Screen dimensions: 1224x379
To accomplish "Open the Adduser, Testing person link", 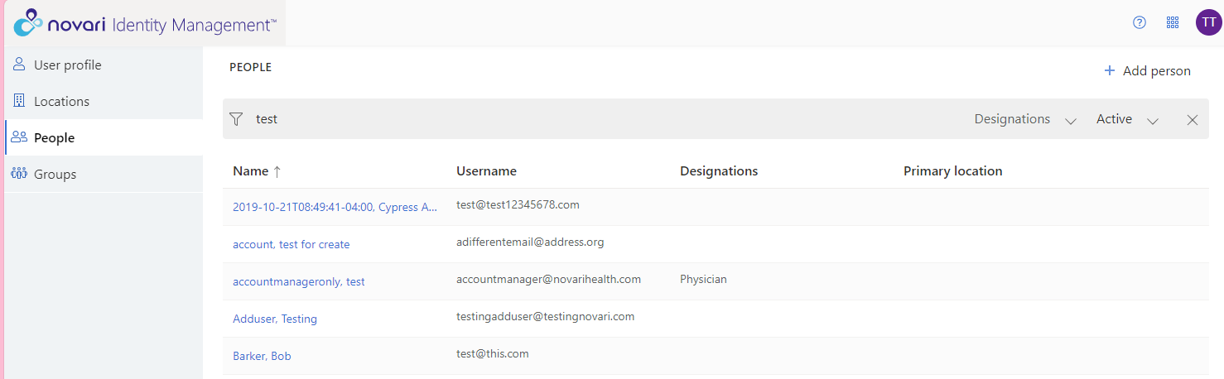I will coord(275,319).
